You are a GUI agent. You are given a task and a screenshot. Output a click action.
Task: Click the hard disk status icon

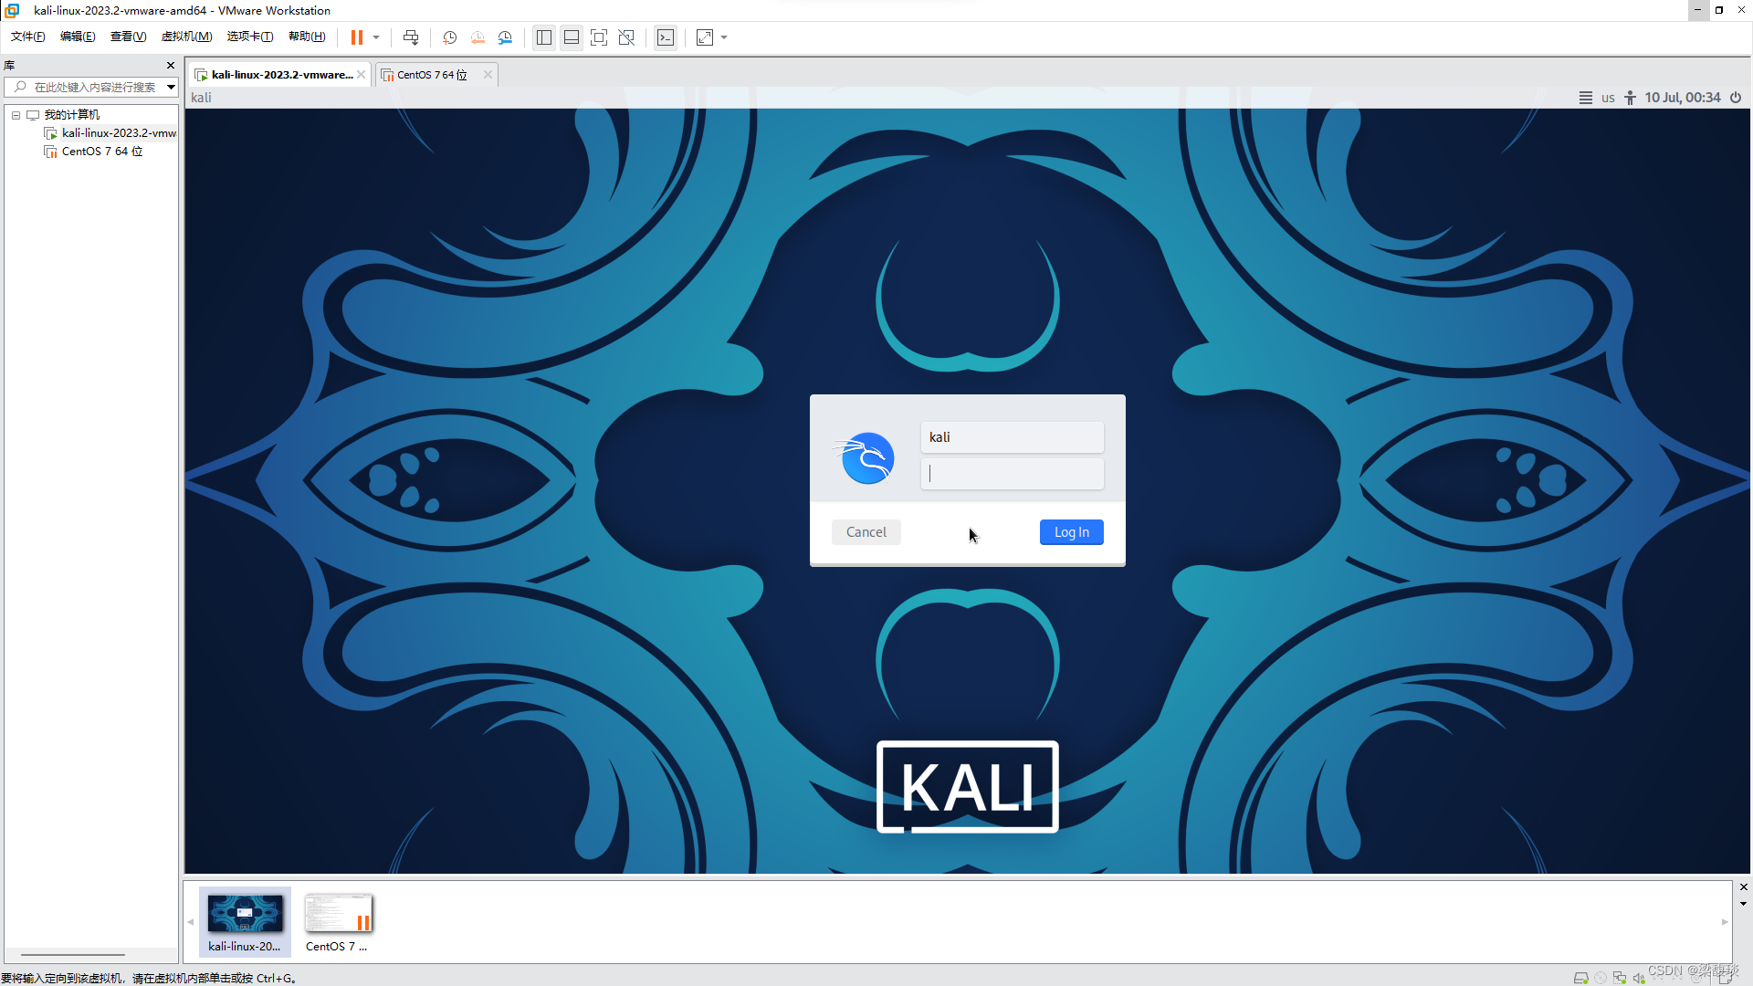click(x=1581, y=978)
